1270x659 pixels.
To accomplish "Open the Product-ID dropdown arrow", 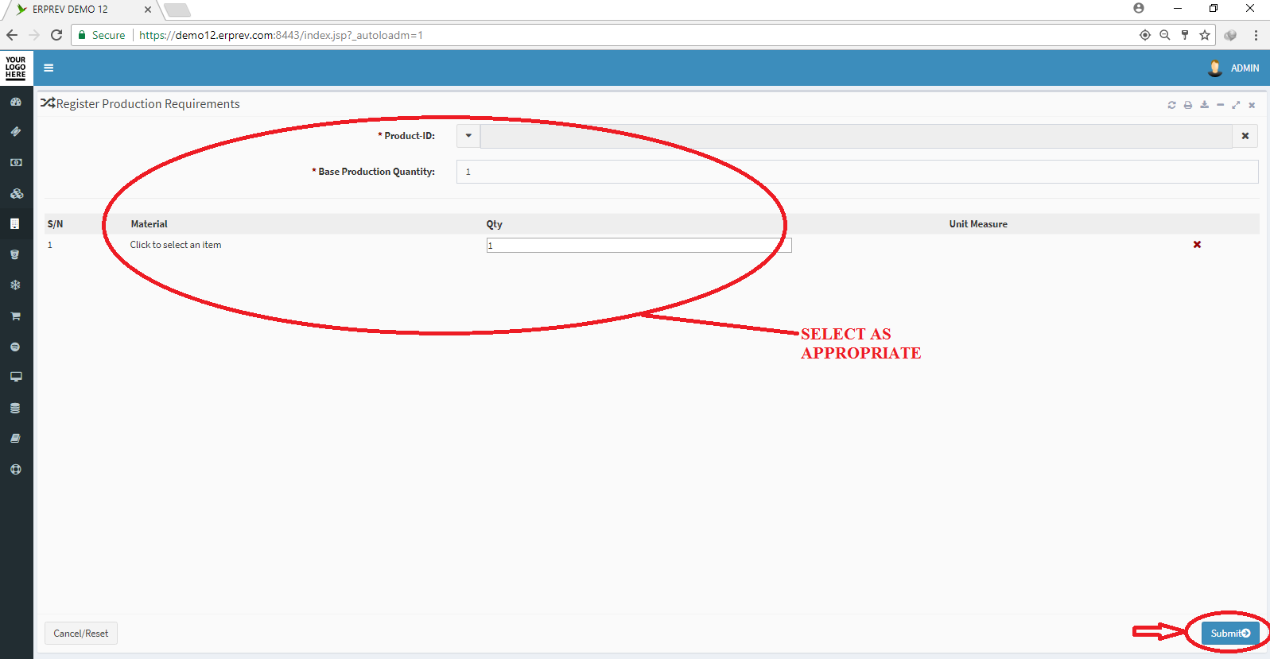I will [x=468, y=136].
